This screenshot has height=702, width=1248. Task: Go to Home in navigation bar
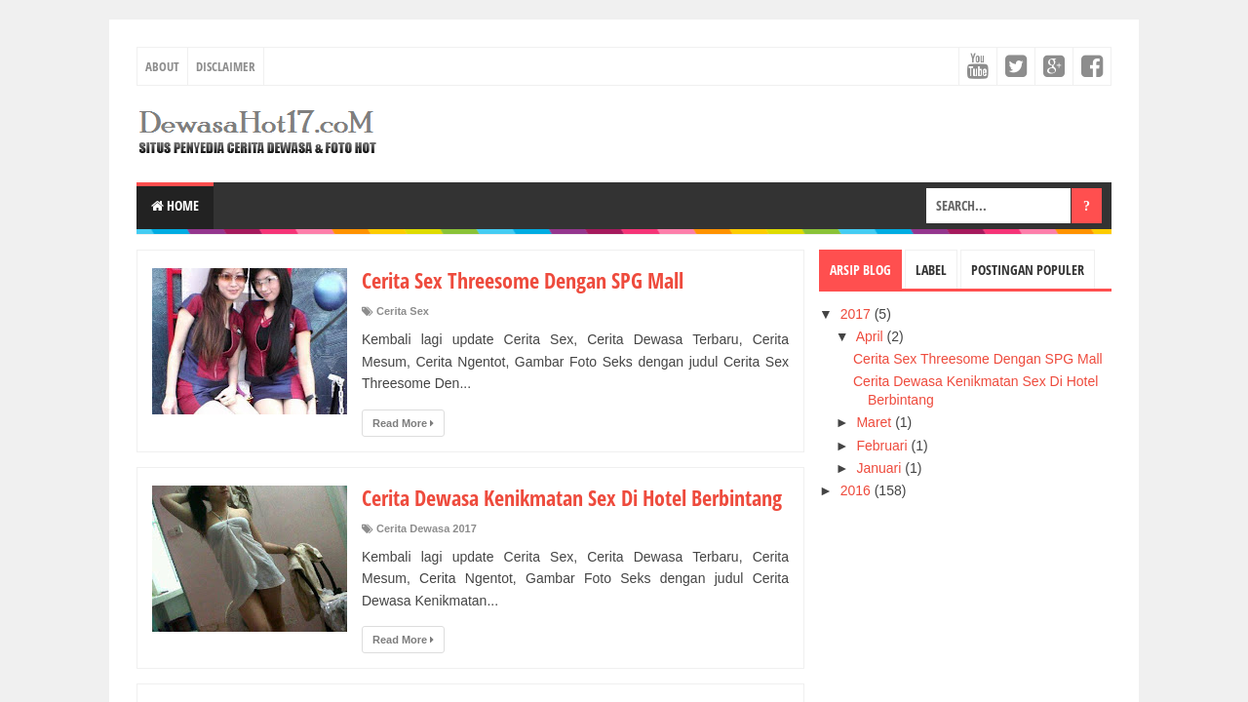[x=175, y=206]
